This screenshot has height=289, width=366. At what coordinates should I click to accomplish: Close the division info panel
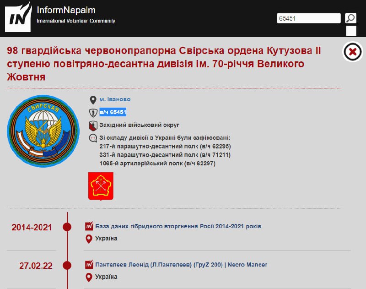pos(352,52)
